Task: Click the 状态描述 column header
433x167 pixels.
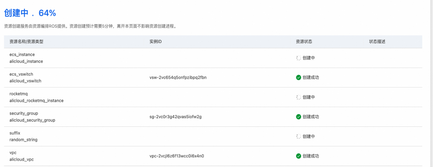Action: (377, 42)
